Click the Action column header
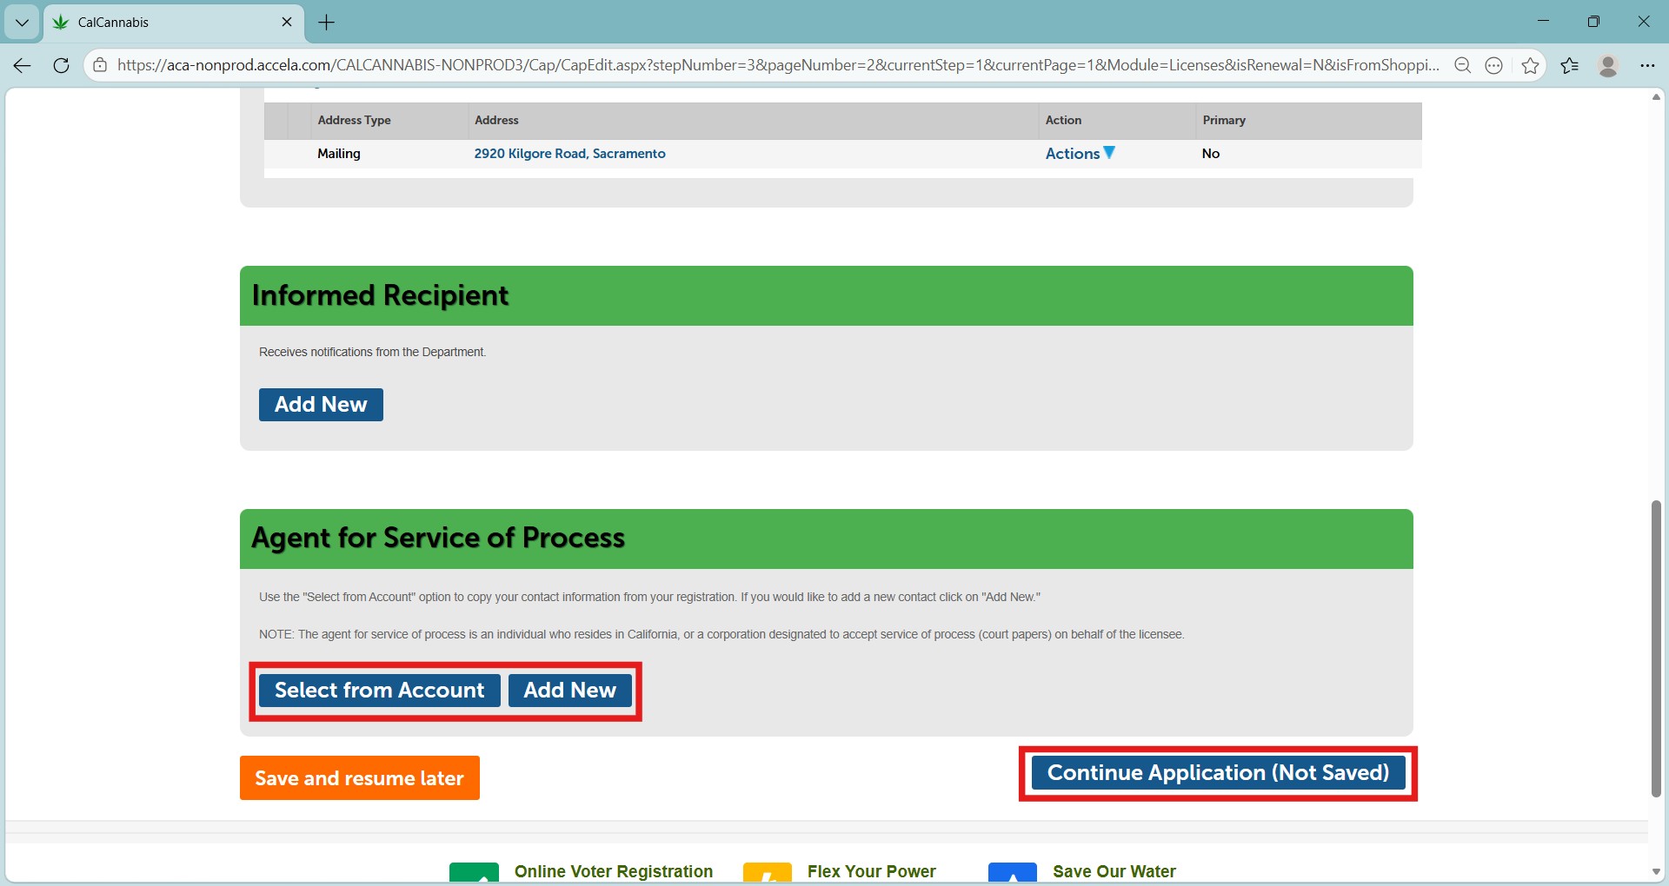 1063,121
